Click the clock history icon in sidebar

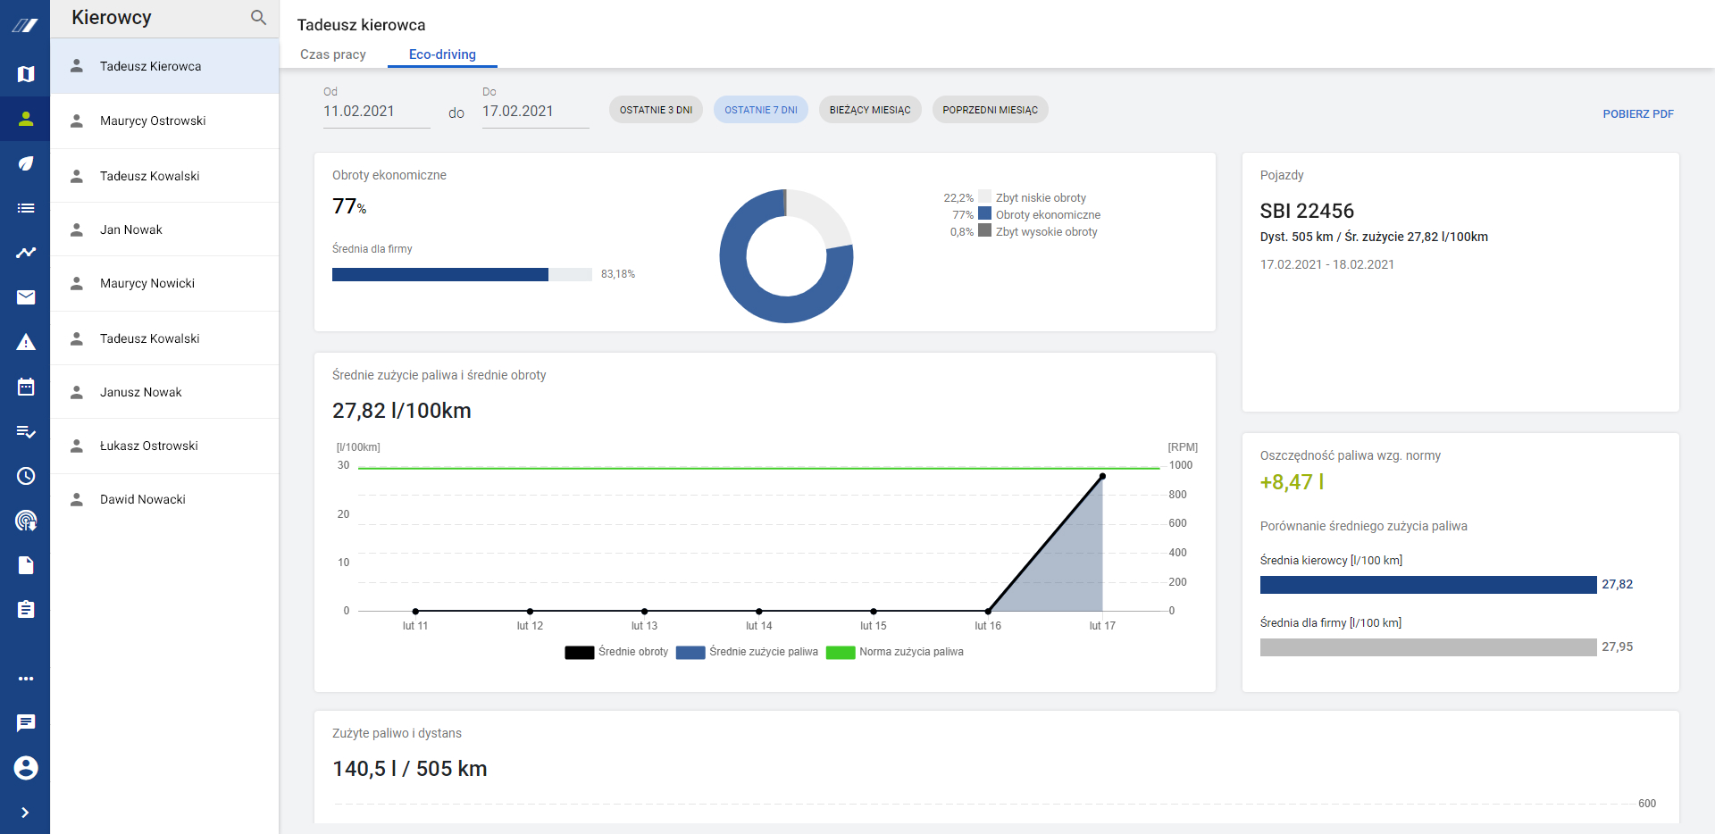click(26, 476)
